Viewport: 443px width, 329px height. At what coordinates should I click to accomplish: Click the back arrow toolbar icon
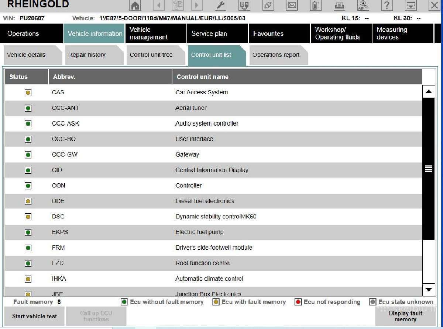(x=159, y=5)
